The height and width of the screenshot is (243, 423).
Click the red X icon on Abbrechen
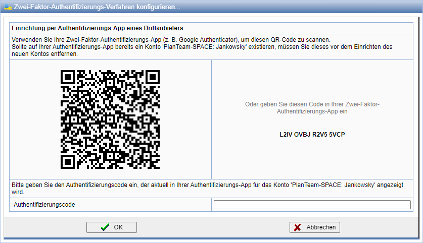pyautogui.click(x=298, y=227)
